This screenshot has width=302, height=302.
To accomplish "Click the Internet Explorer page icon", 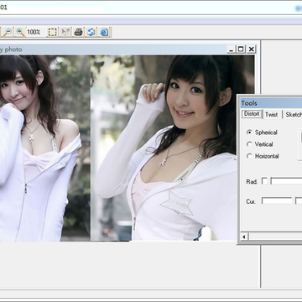I will [104, 32].
